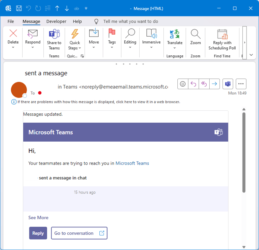Click the Forward arrow in message header
259x250 pixels.
click(x=215, y=84)
